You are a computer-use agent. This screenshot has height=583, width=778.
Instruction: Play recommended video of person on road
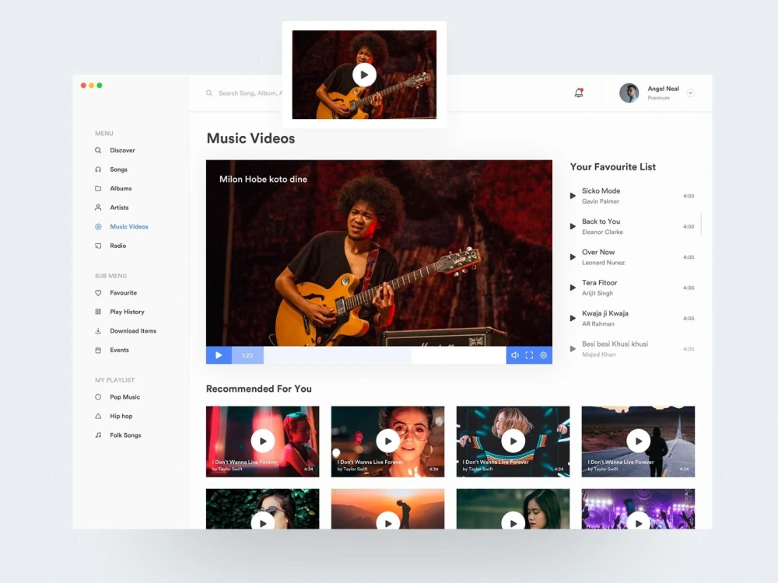pos(638,442)
